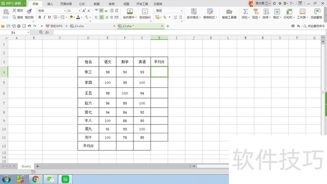Add a new document tab with plus
The image size is (327, 184).
point(168,26)
